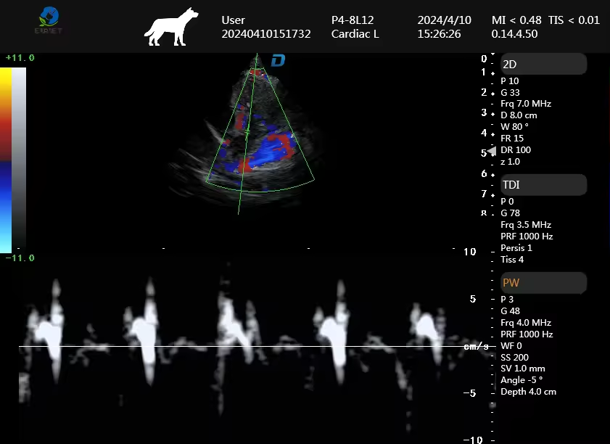Click the sample volume gate on the cursor line
This screenshot has width=610, height=444.
pyautogui.click(x=247, y=131)
